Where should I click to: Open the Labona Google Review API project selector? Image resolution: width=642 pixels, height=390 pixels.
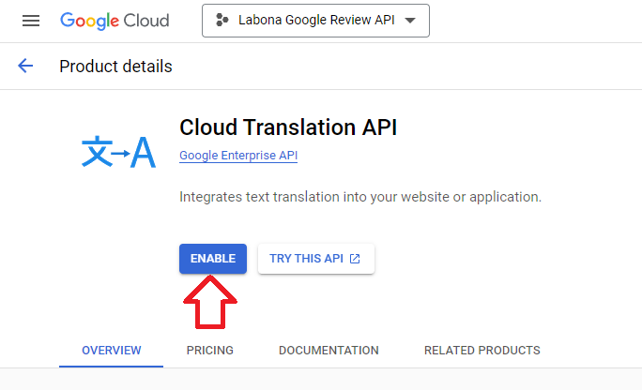[x=315, y=21]
